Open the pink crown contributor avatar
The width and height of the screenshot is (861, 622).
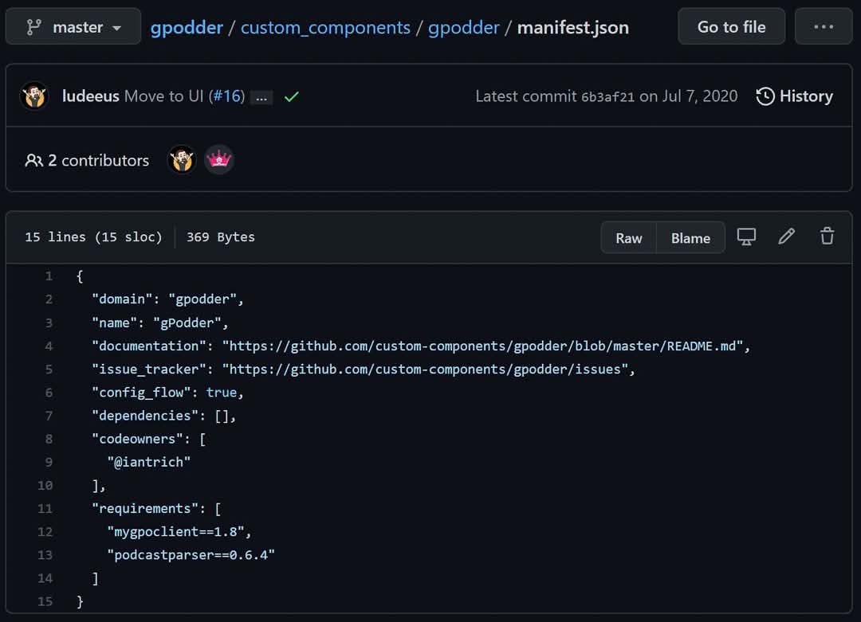(x=219, y=159)
